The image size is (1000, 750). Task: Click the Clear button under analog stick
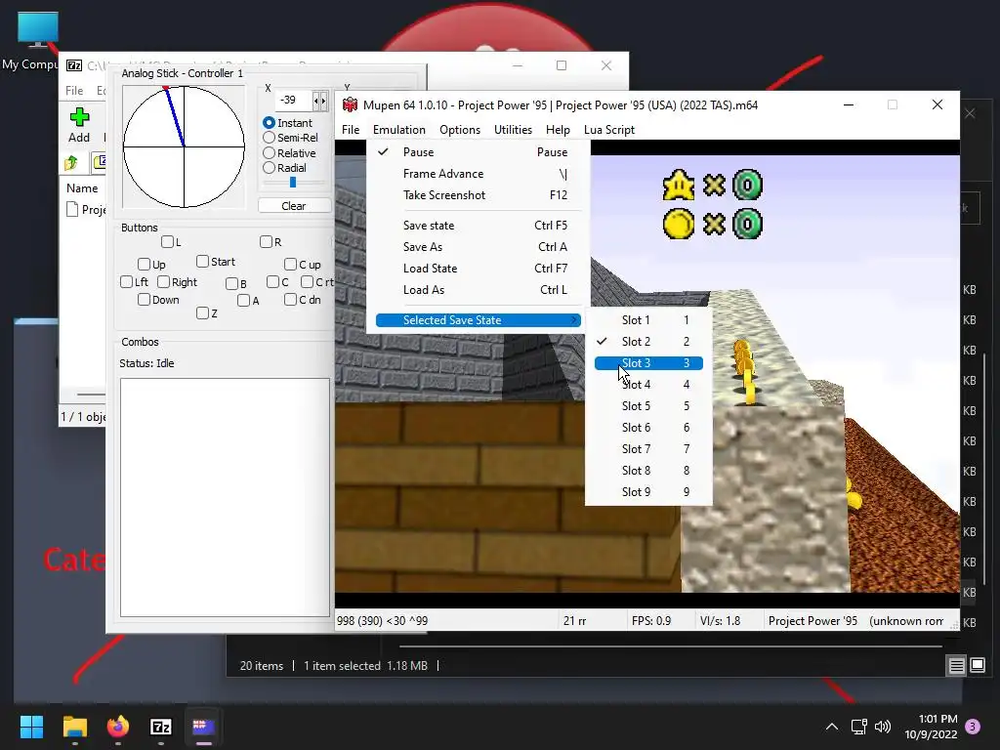click(294, 206)
